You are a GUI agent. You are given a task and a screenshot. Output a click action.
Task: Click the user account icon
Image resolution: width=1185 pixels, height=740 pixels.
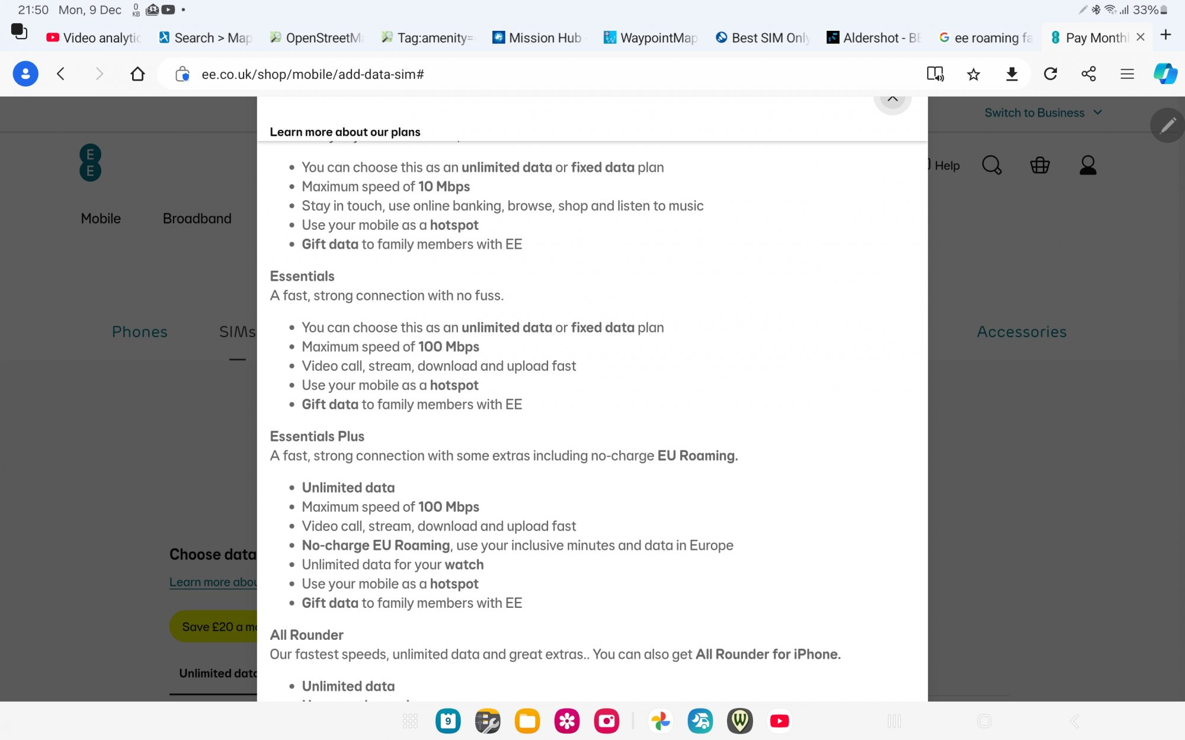coord(1087,165)
